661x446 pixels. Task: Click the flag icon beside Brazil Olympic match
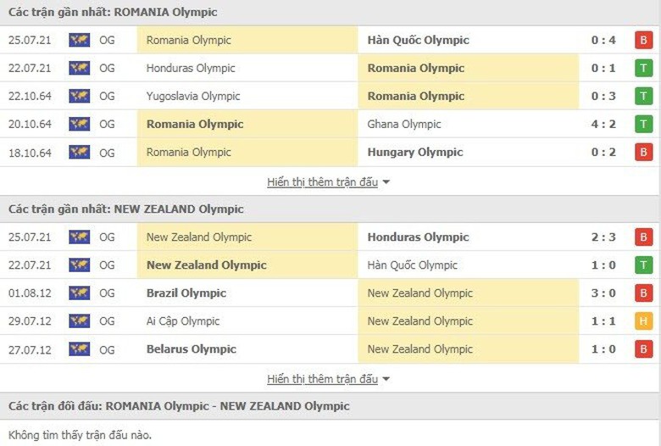80,293
